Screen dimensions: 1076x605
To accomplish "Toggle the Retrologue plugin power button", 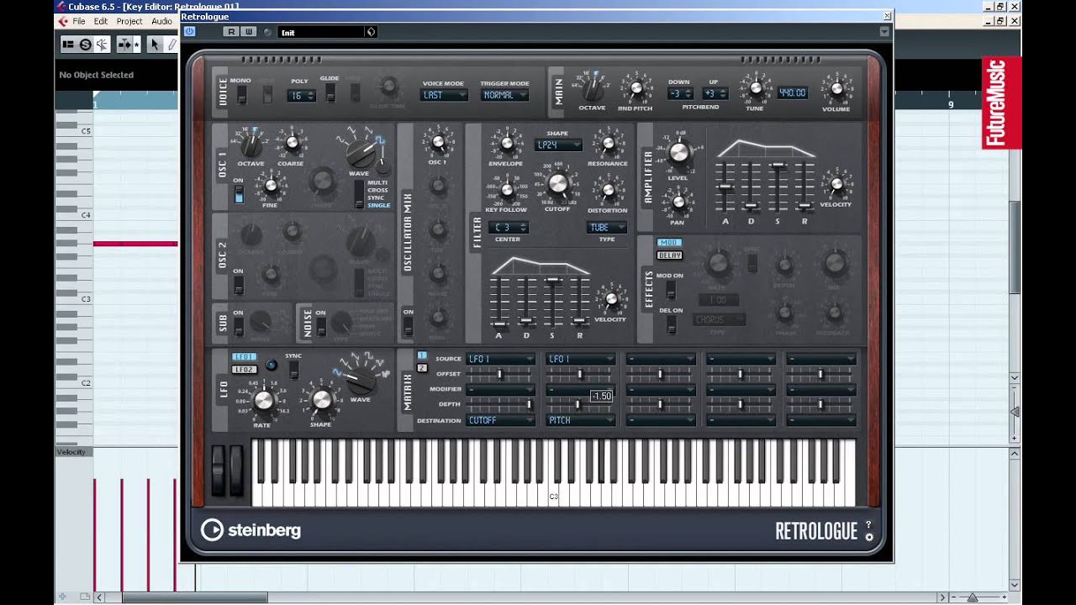I will [x=189, y=31].
